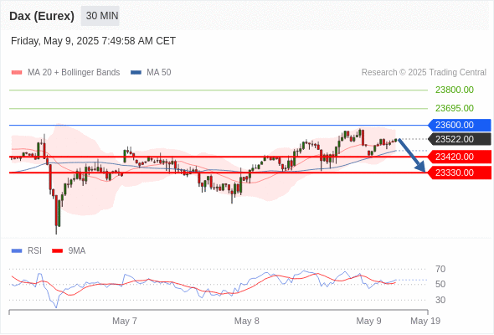Click the 30 MIN timeframe button
This screenshot has height=335, width=494.
click(x=100, y=16)
